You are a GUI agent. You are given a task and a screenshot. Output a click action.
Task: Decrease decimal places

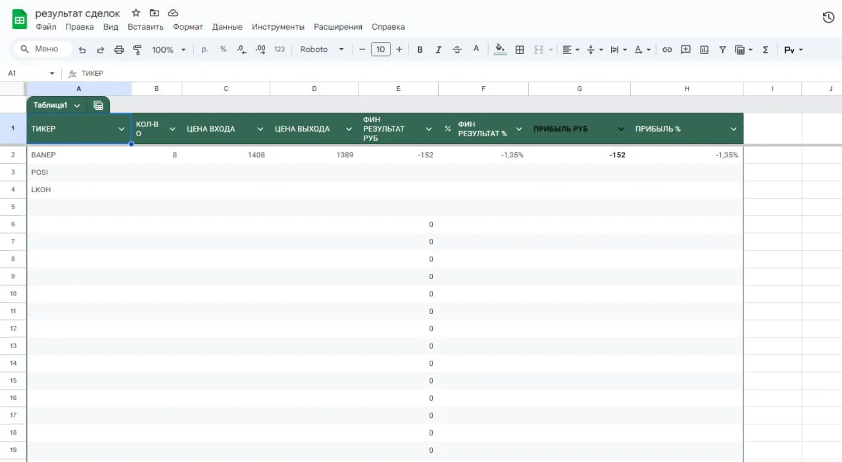click(241, 49)
